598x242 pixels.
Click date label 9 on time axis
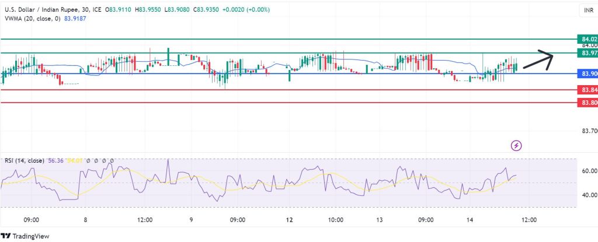tap(191, 220)
